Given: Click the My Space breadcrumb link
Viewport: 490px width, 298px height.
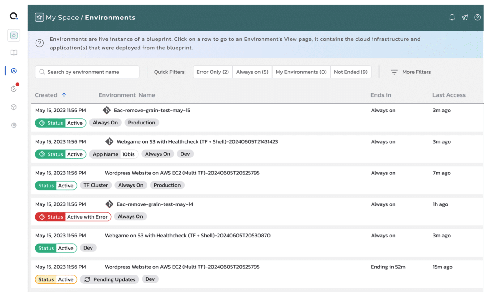Looking at the screenshot, I should point(62,18).
